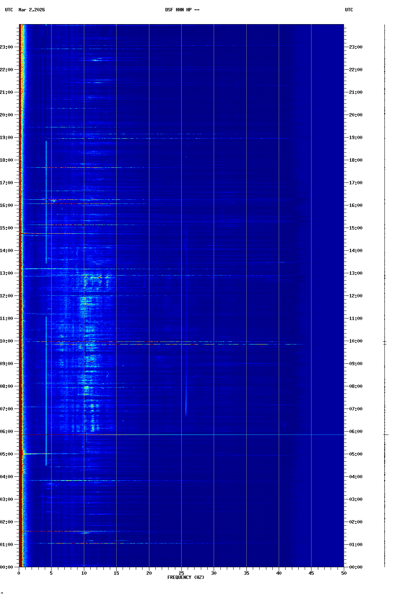Viewport: 401px width, 597px height.
Task: Select the 23:00 label on left axis
Action: [x=6, y=47]
